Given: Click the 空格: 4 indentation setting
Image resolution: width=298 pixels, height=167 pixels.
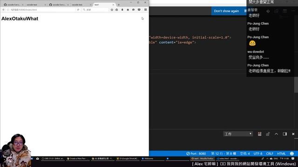Looking at the screenshot, I should coord(245,154).
